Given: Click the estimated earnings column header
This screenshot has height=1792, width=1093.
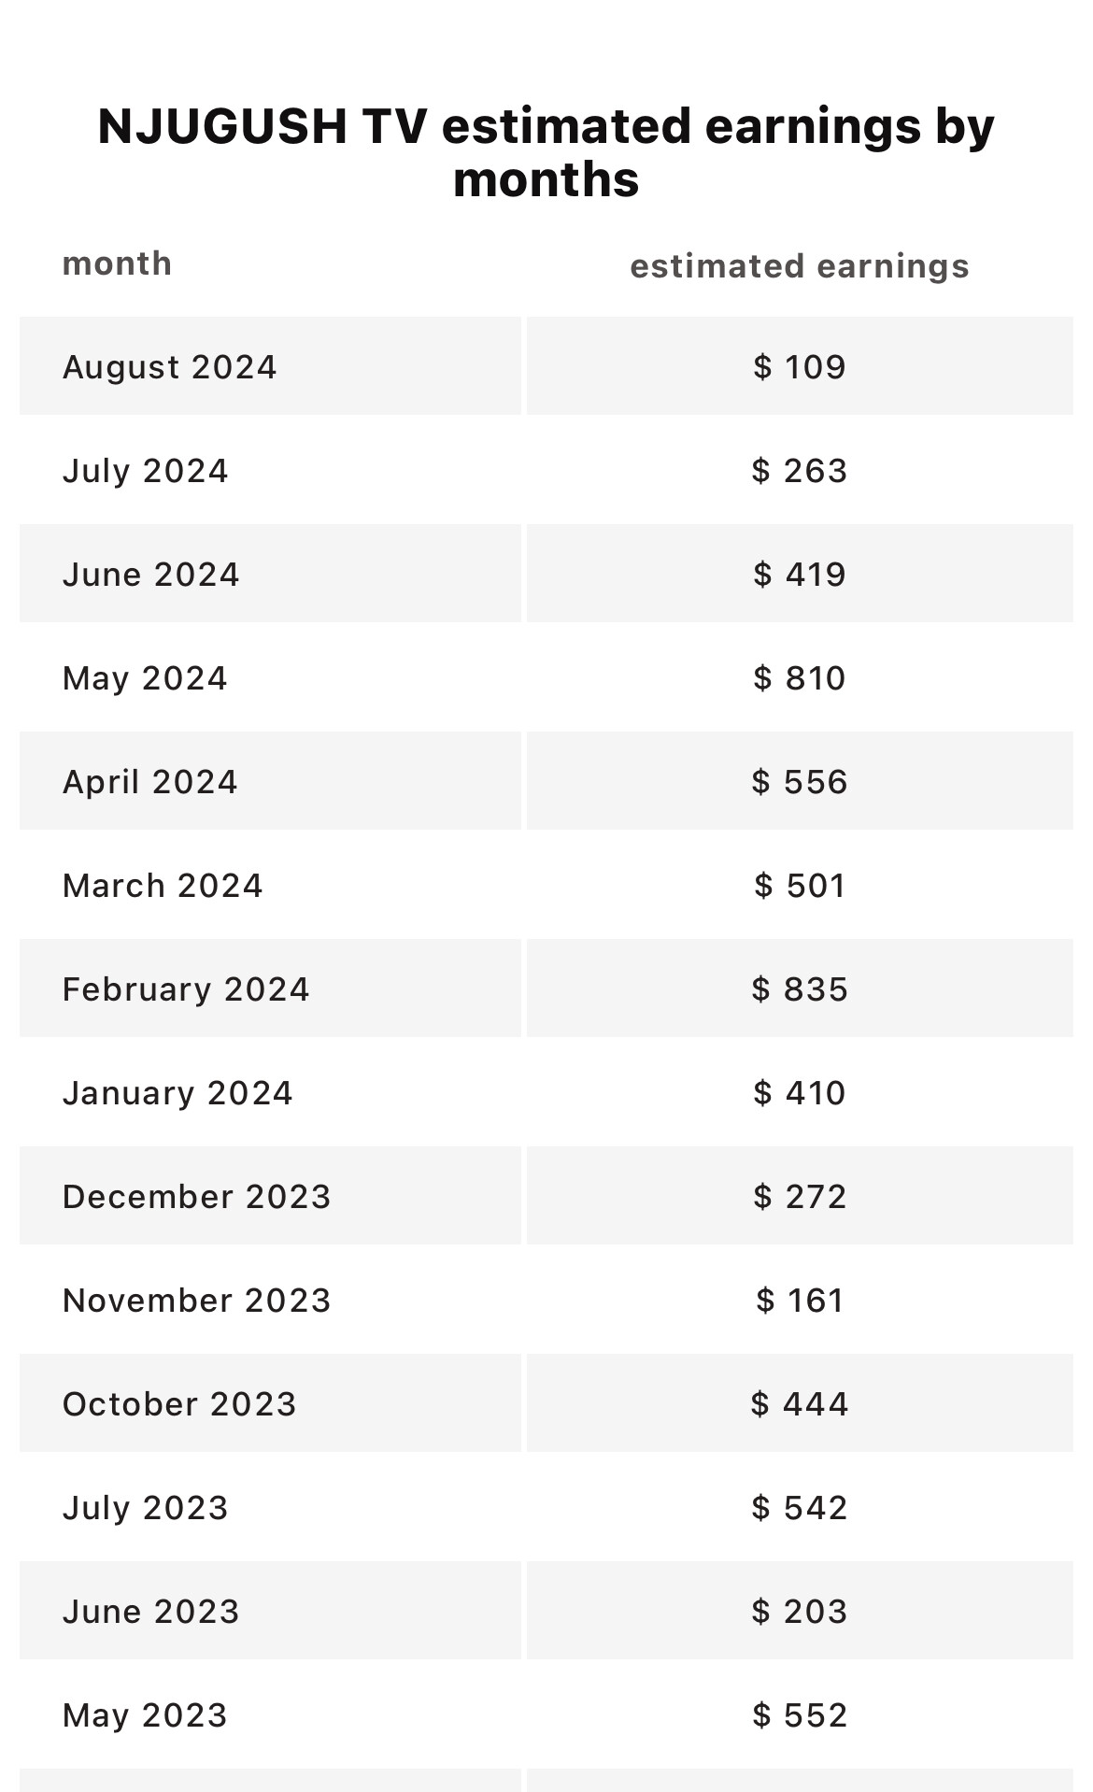Looking at the screenshot, I should tap(799, 266).
